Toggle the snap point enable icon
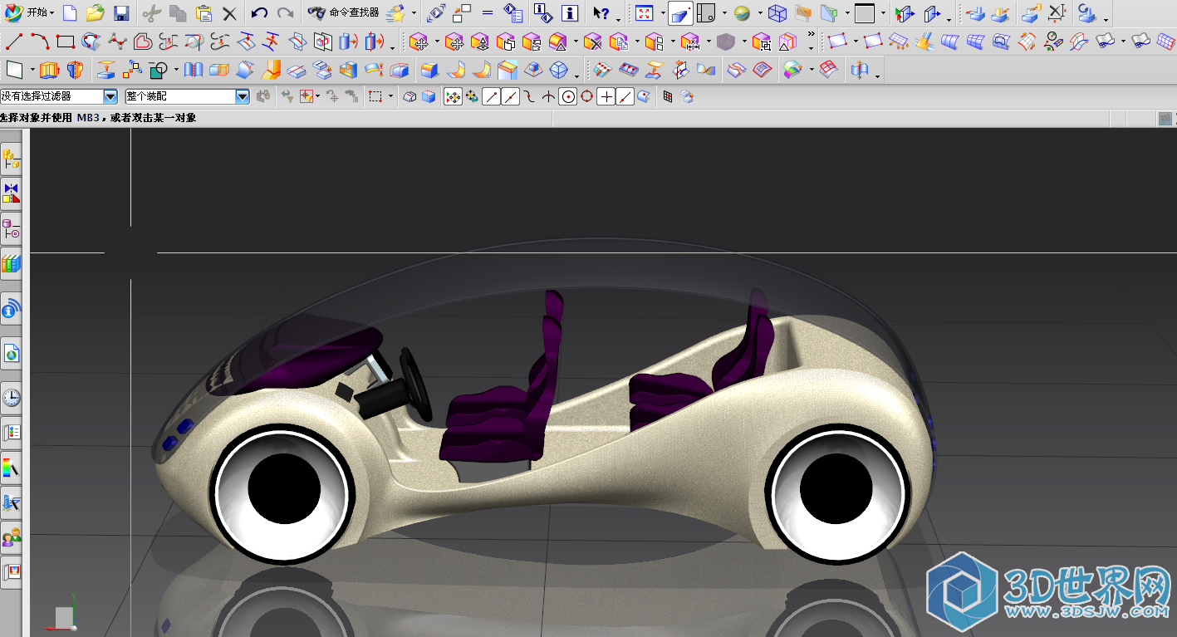Viewport: 1177px width, 637px height. click(x=454, y=97)
